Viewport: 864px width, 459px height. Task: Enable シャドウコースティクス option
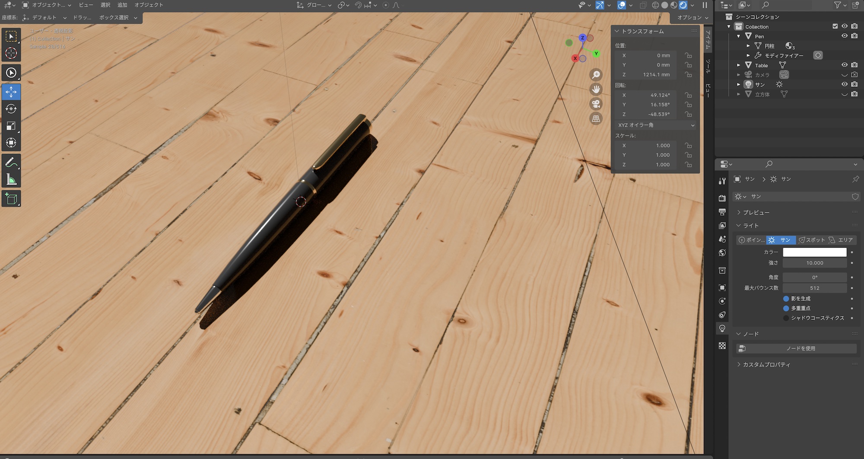pos(786,318)
